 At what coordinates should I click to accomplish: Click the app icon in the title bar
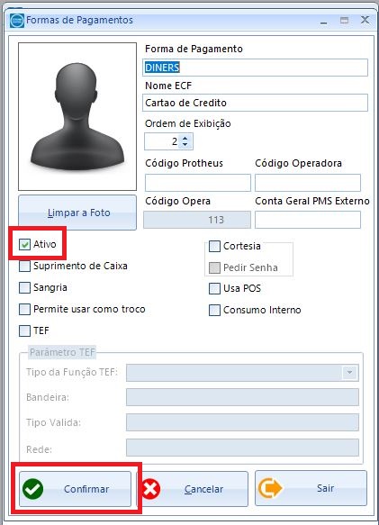tap(17, 21)
